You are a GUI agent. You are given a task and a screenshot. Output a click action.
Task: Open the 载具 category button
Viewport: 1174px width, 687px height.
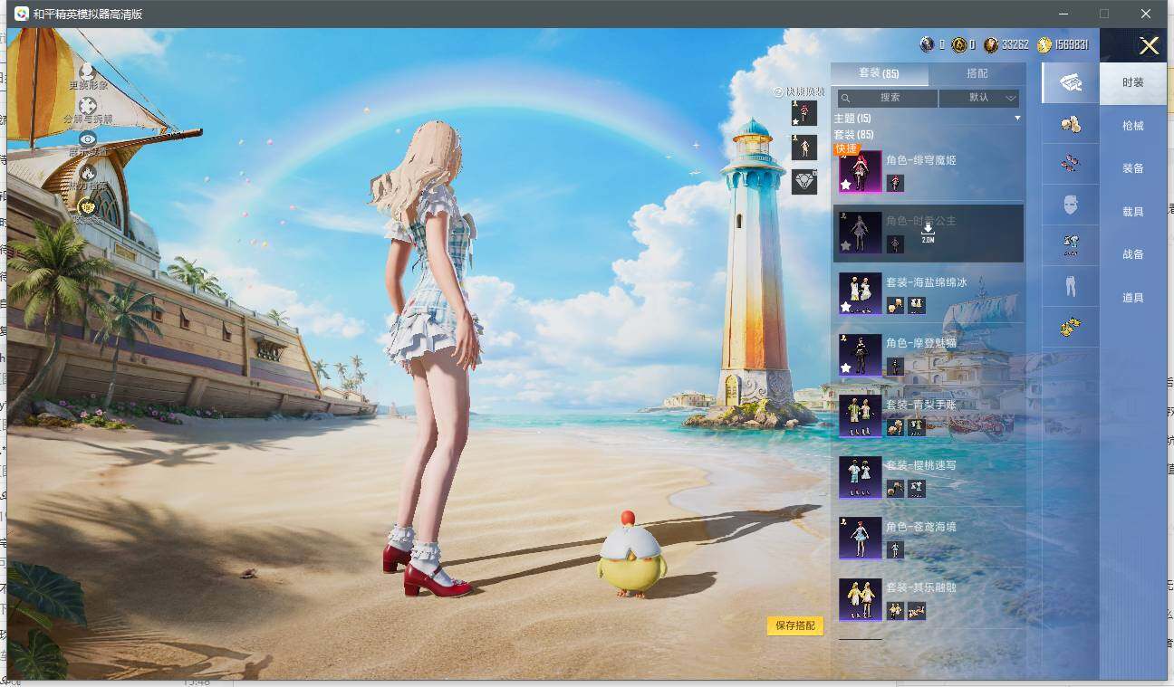tap(1133, 212)
